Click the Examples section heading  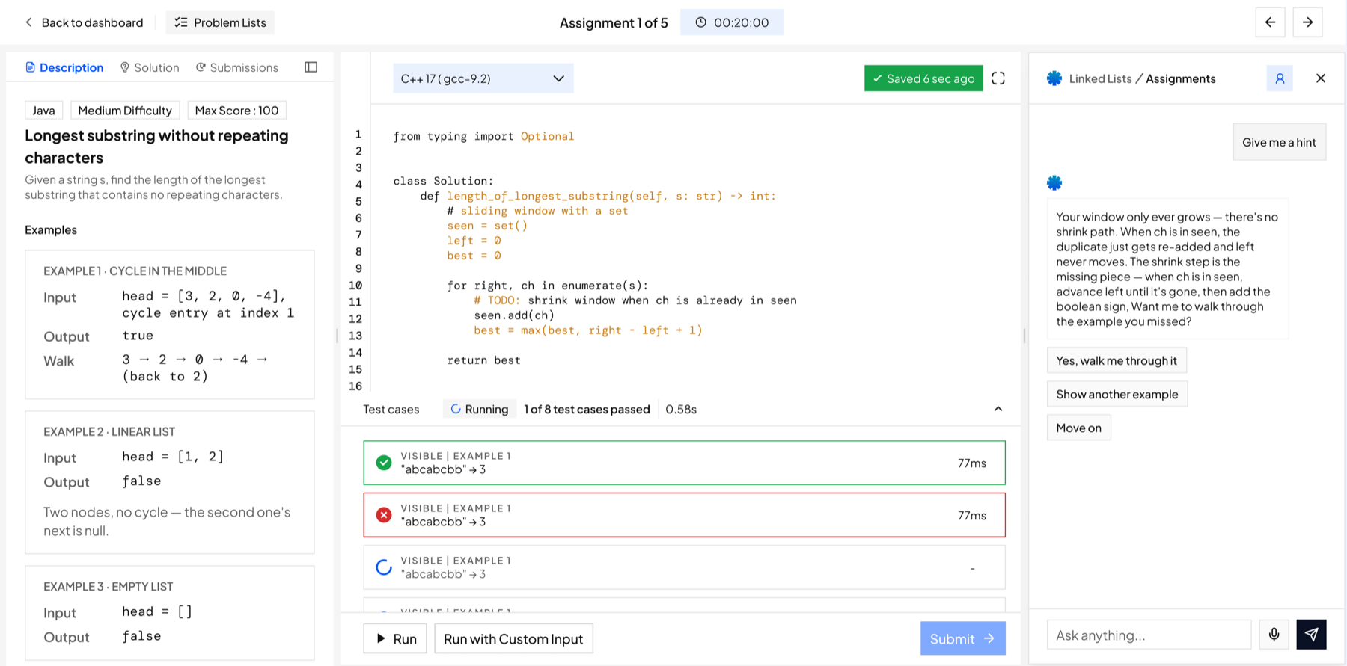pos(51,229)
